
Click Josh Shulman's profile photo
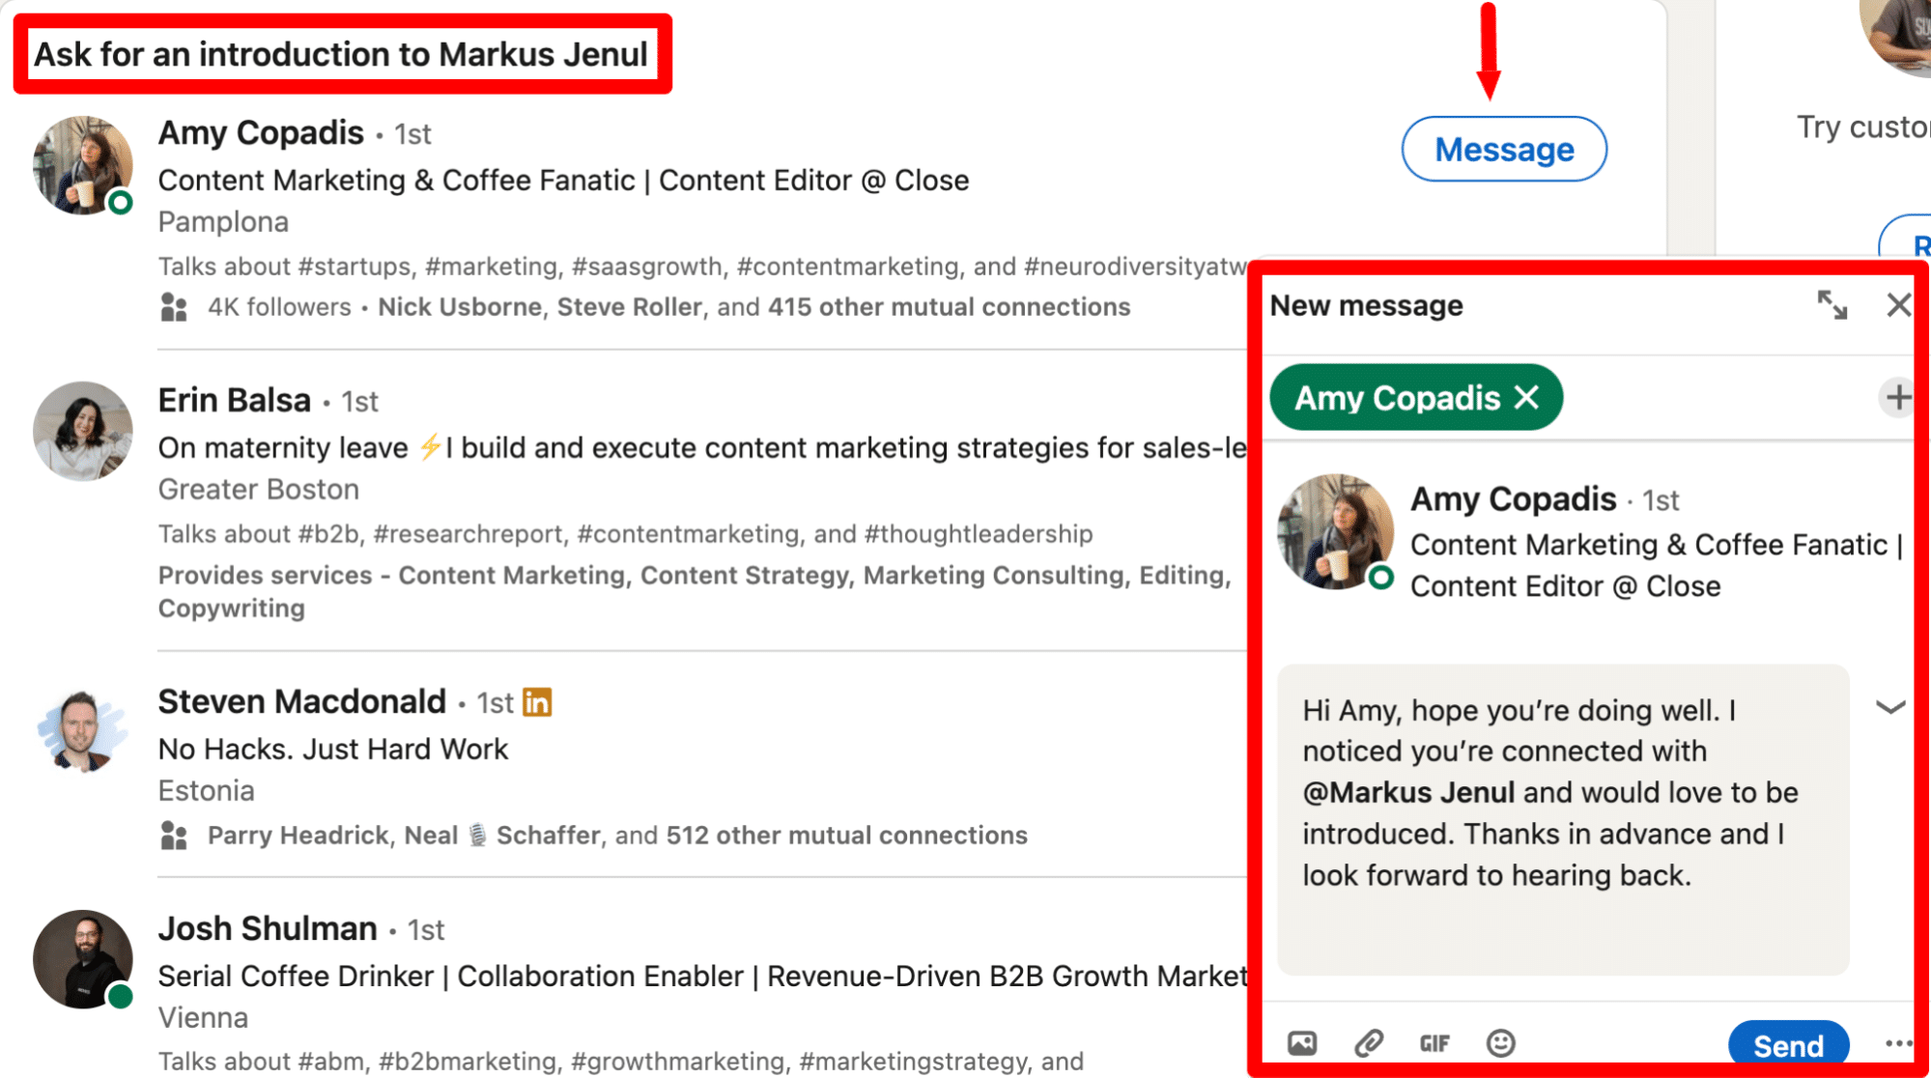(x=83, y=959)
